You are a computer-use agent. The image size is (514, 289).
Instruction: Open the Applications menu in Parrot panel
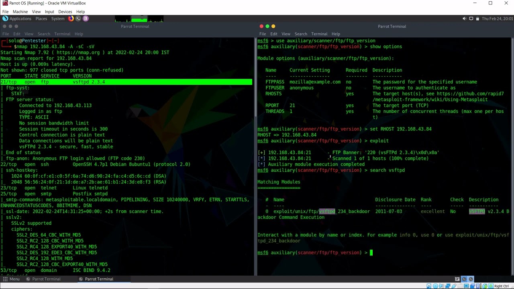20,18
